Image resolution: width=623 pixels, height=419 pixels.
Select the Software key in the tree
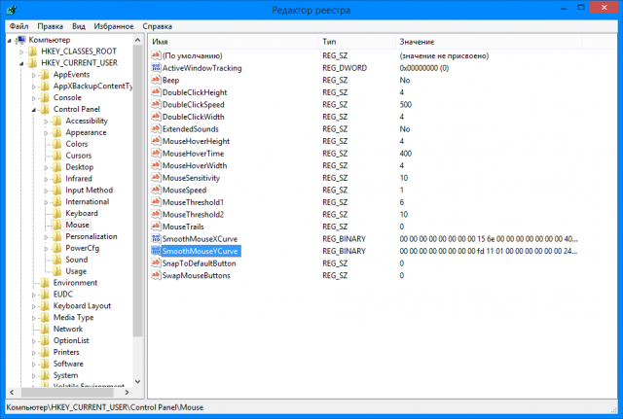pos(68,364)
